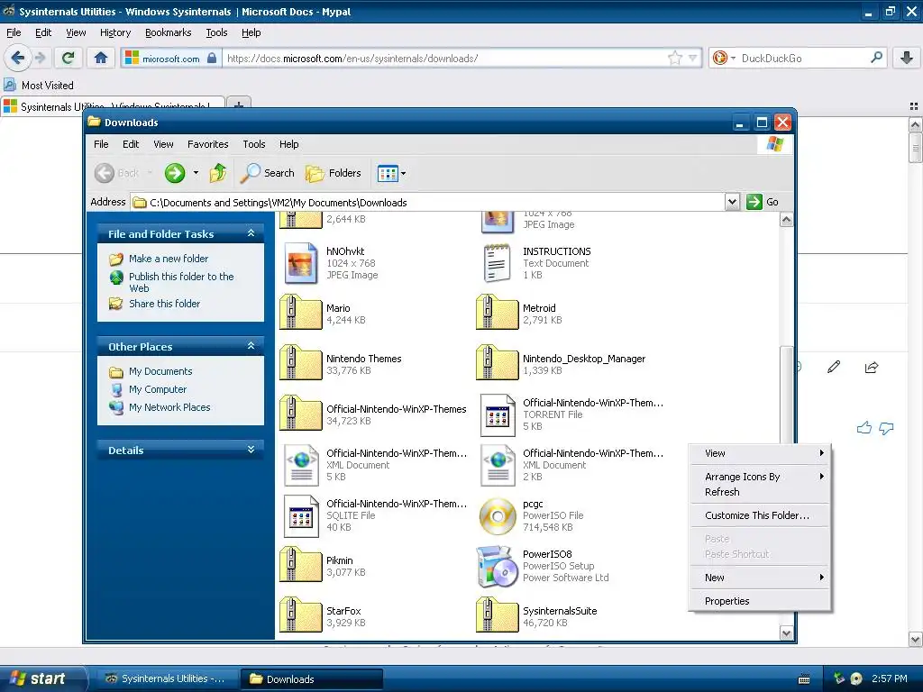Collapse the File and Folder Tasks panel
The width and height of the screenshot is (923, 692).
coord(251,233)
